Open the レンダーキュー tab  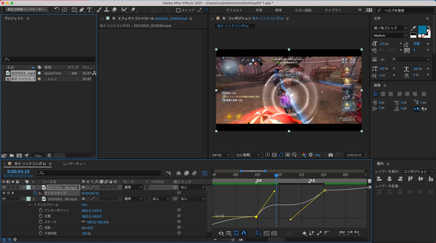(x=74, y=164)
